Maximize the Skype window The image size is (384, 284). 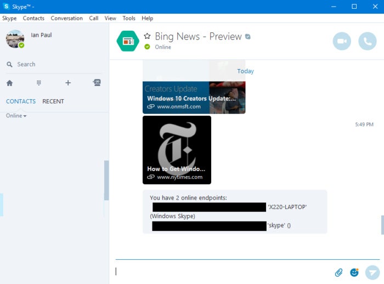pyautogui.click(x=354, y=7)
